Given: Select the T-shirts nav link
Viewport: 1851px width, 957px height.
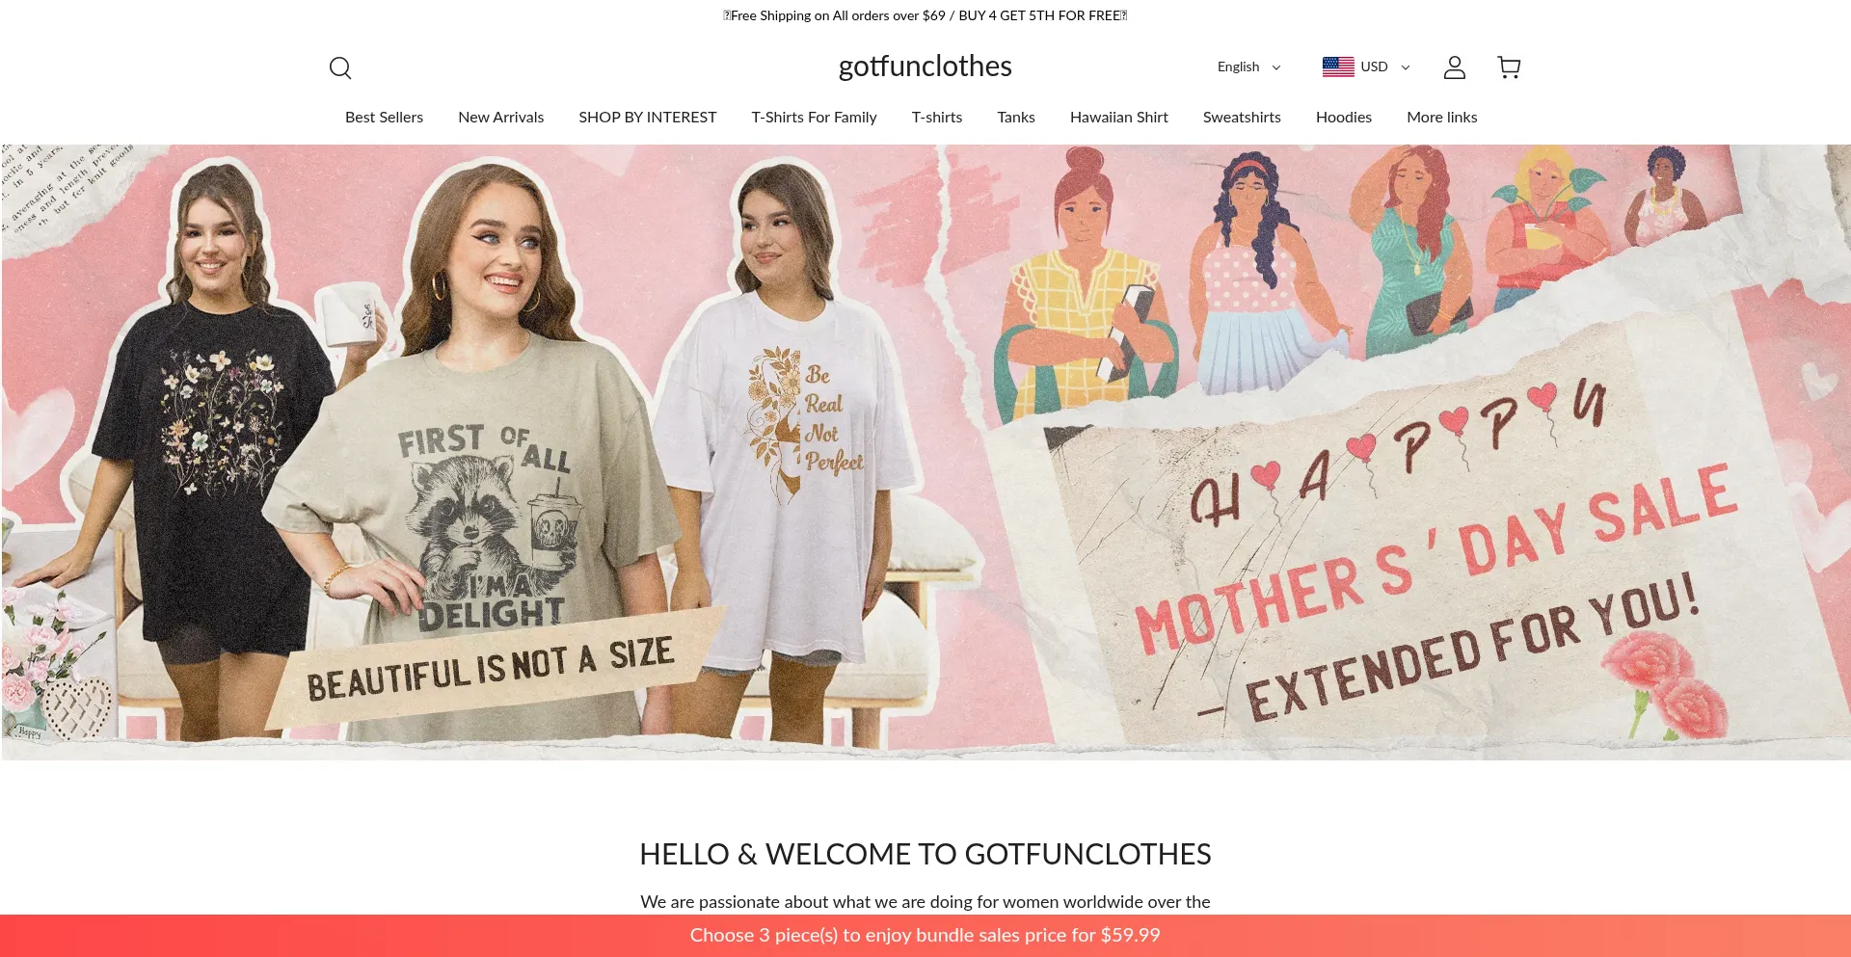Looking at the screenshot, I should point(936,117).
